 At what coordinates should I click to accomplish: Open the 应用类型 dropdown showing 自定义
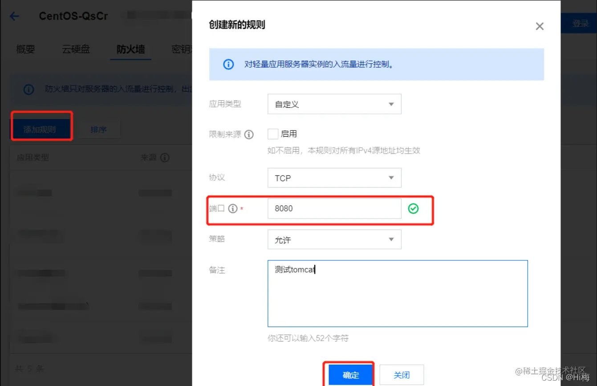coord(334,104)
